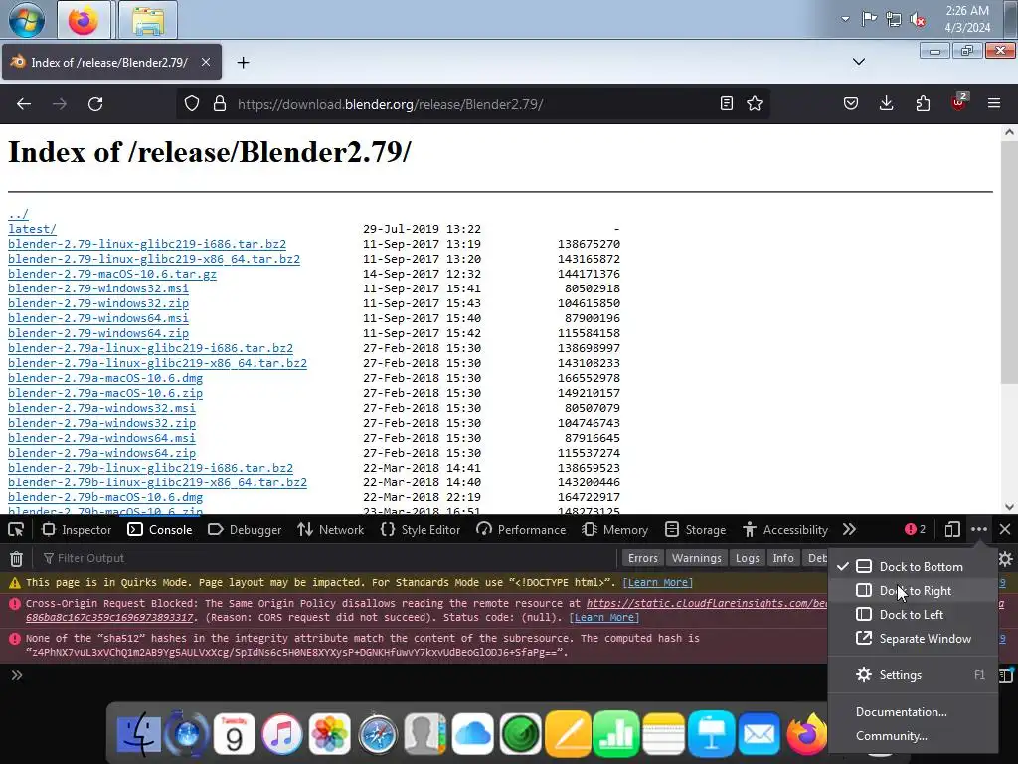Open a new browser tab

[243, 63]
